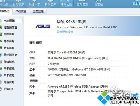Image resolution: width=140 pixels, height=106 pixels.
Task: Click the CPU value Core i3-2310M
Action: (66, 52)
